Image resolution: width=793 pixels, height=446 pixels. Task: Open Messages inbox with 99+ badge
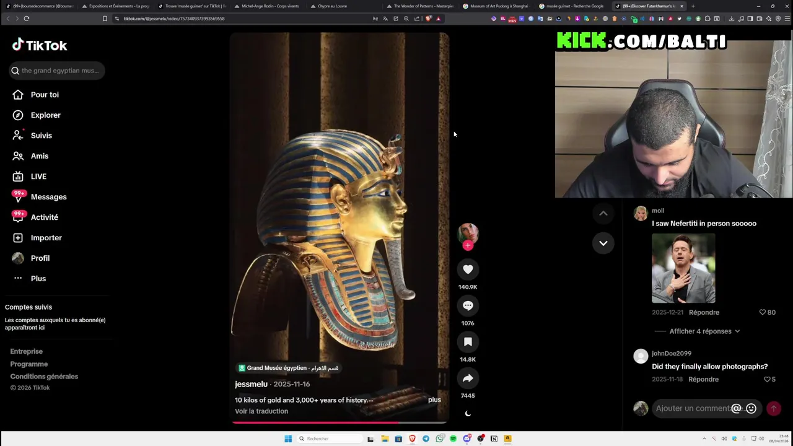click(x=40, y=197)
